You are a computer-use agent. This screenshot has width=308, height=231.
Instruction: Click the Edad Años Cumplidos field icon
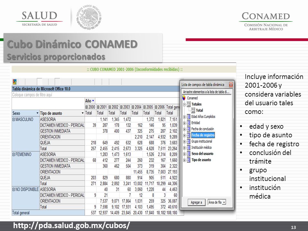point(189,117)
